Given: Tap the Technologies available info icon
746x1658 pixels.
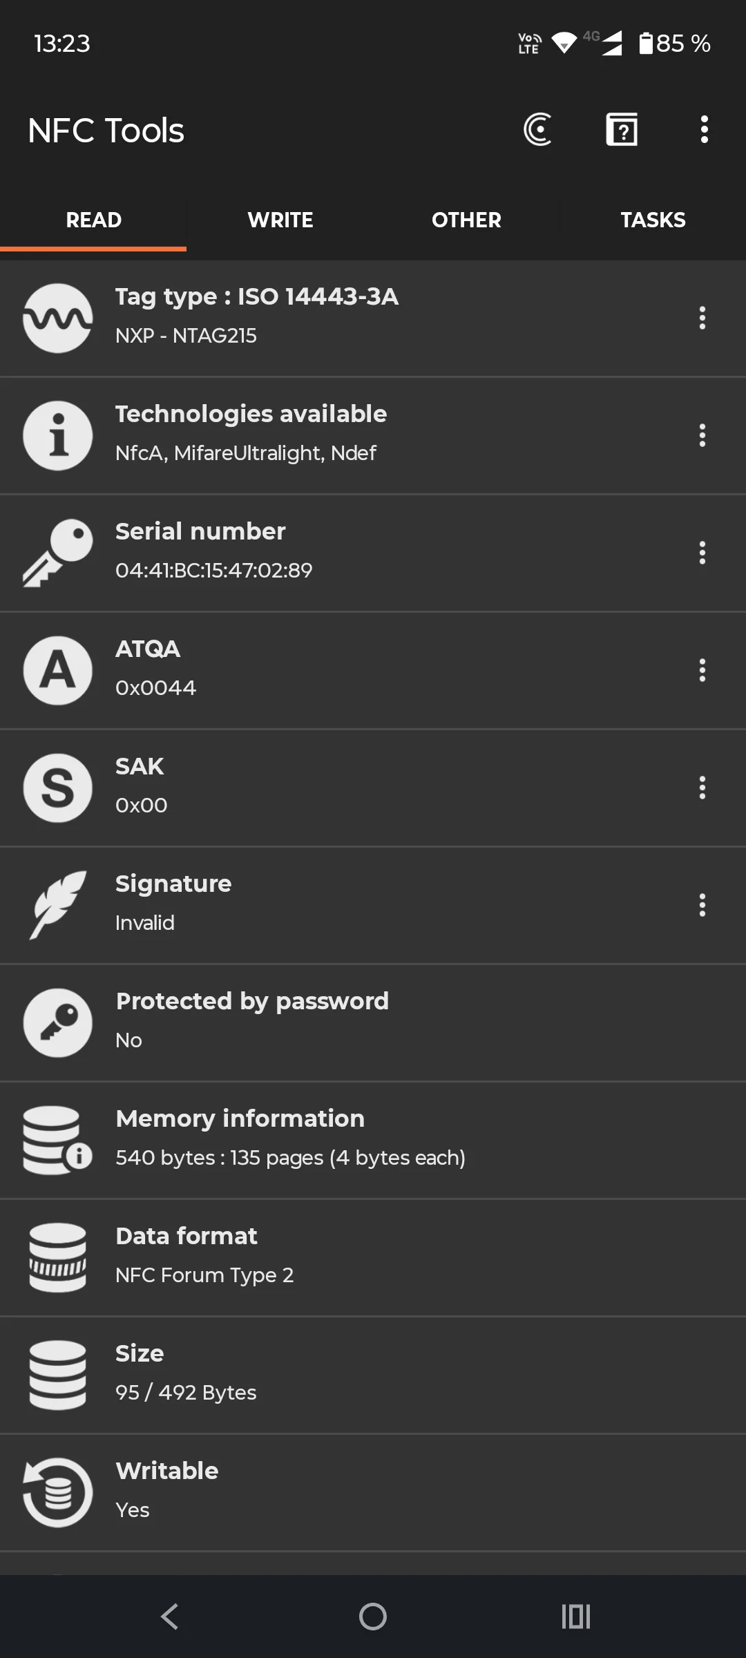Looking at the screenshot, I should [58, 435].
